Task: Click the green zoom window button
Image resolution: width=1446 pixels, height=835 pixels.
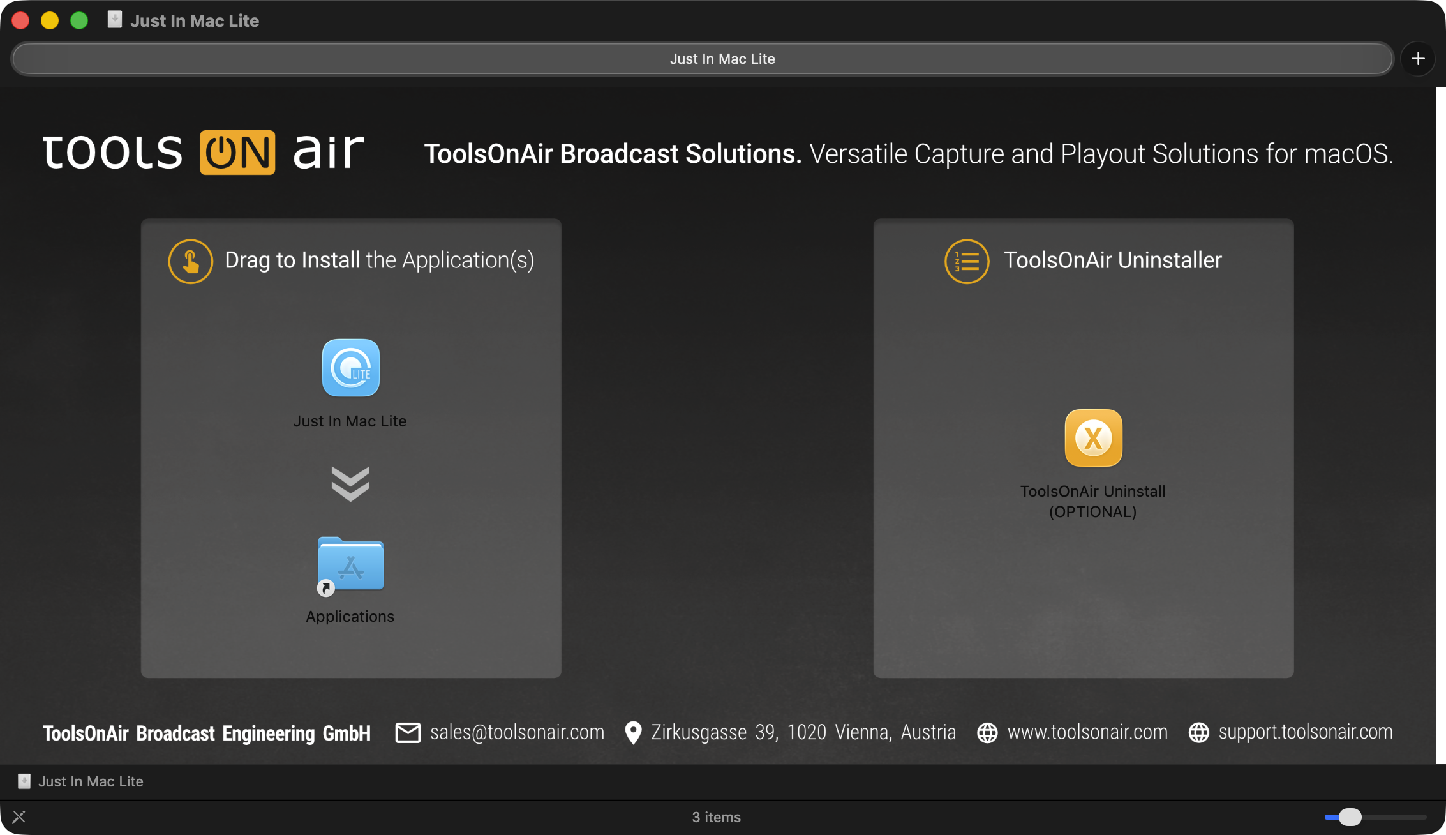Action: pyautogui.click(x=79, y=20)
